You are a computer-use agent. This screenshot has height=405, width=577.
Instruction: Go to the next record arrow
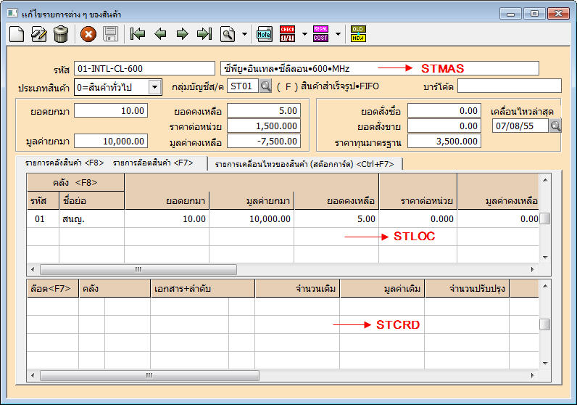tap(182, 33)
